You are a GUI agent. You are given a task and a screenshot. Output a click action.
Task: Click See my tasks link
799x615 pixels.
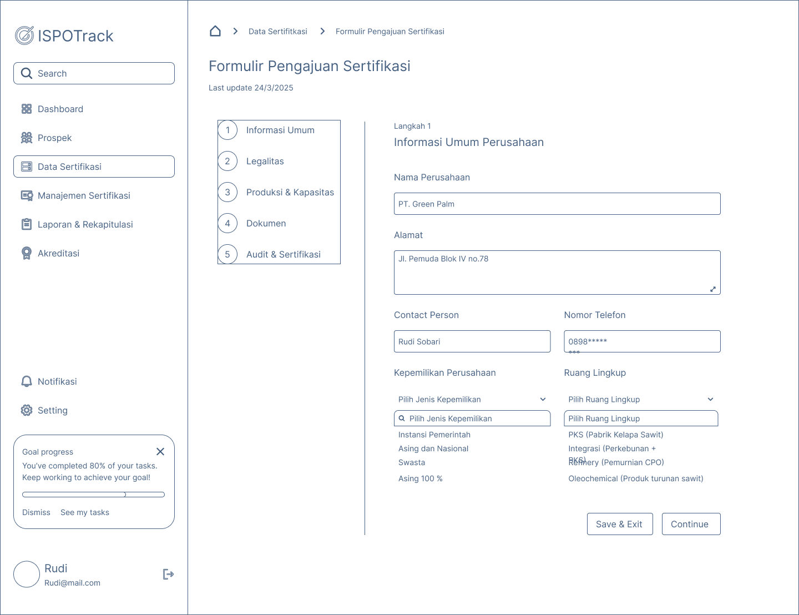(85, 512)
